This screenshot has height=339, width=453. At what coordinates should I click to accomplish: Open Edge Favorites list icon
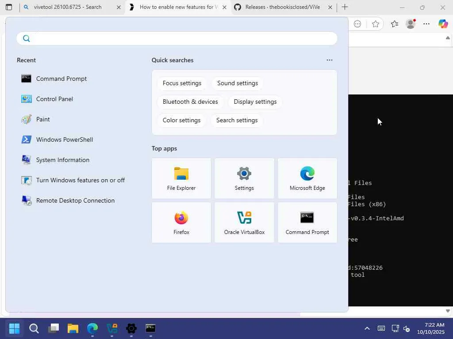(x=394, y=24)
